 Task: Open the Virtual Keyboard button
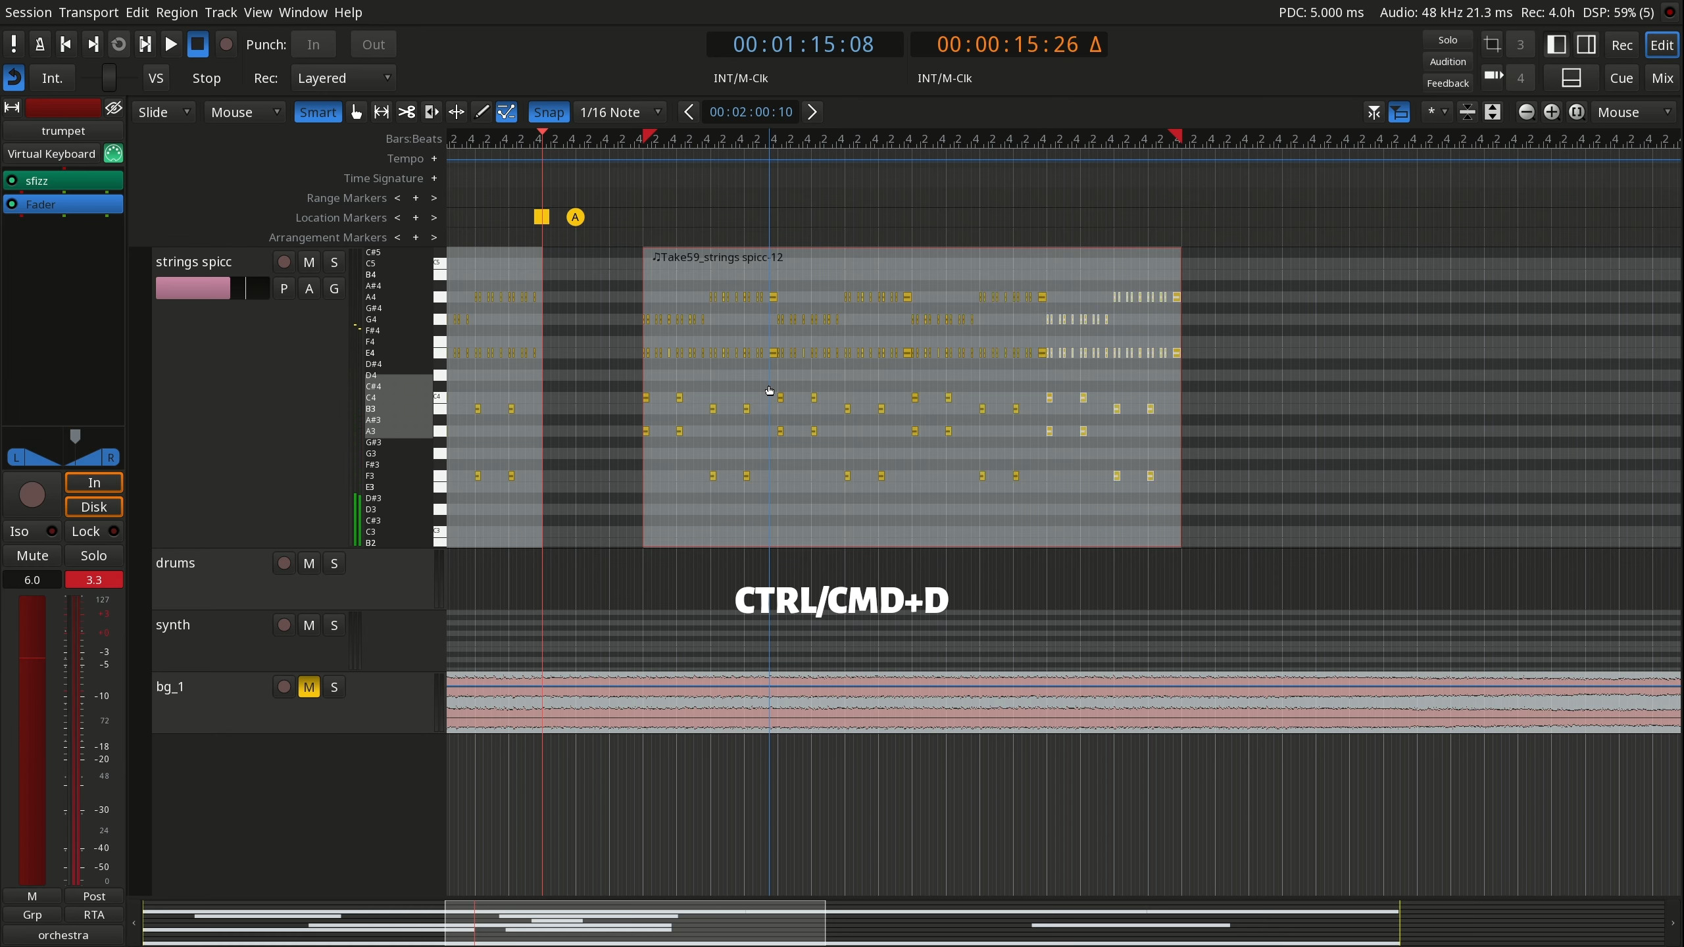coord(52,154)
